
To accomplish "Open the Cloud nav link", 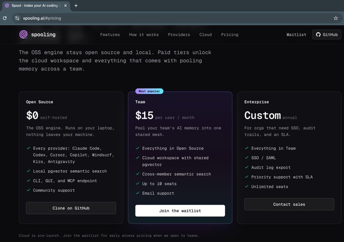I will 205,35.
